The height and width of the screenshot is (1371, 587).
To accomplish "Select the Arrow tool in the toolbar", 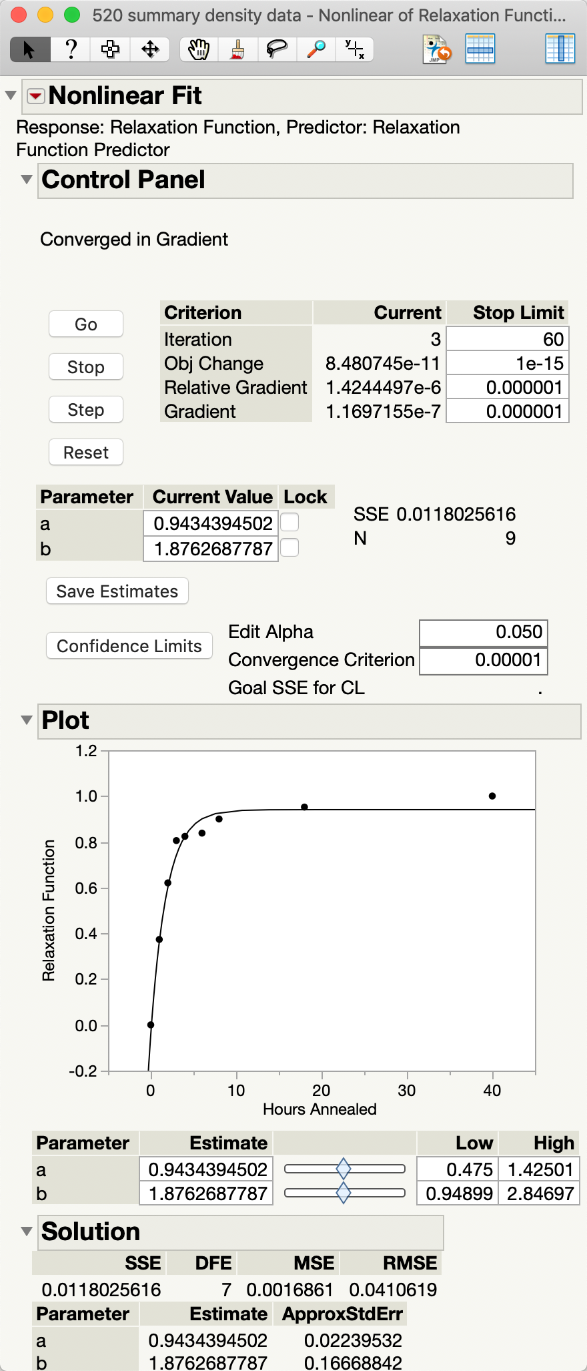I will tap(29, 49).
